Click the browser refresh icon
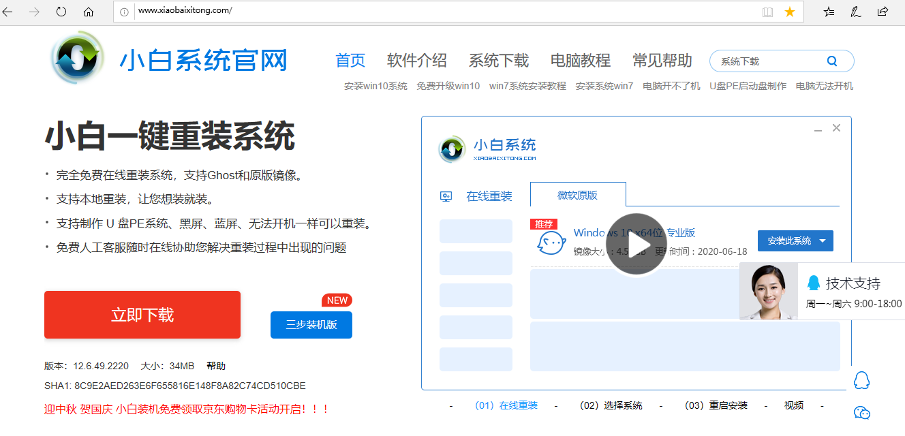 [x=61, y=12]
